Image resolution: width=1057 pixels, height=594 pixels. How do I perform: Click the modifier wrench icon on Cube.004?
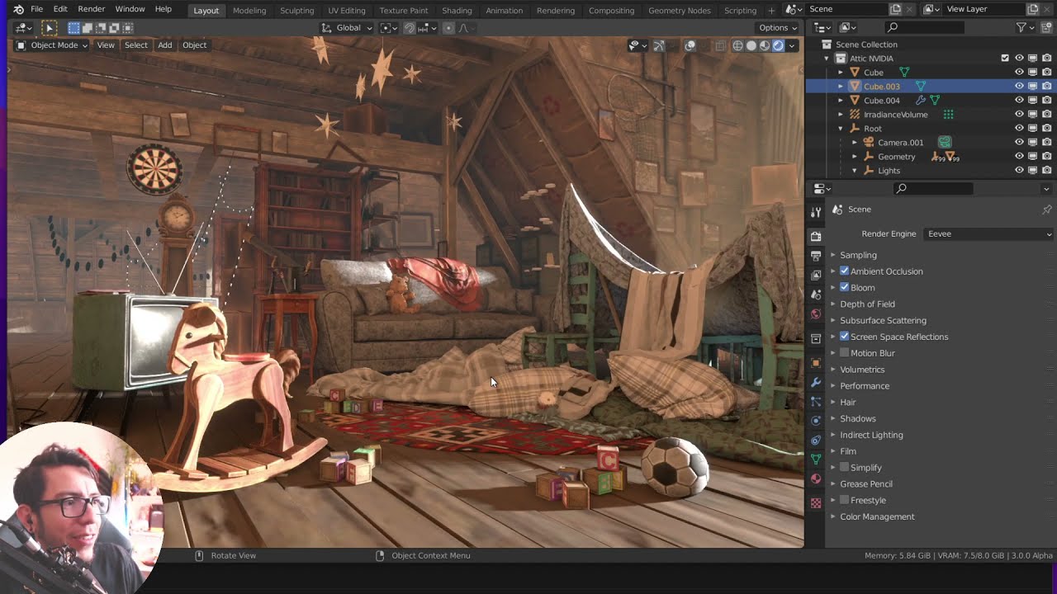pos(921,101)
